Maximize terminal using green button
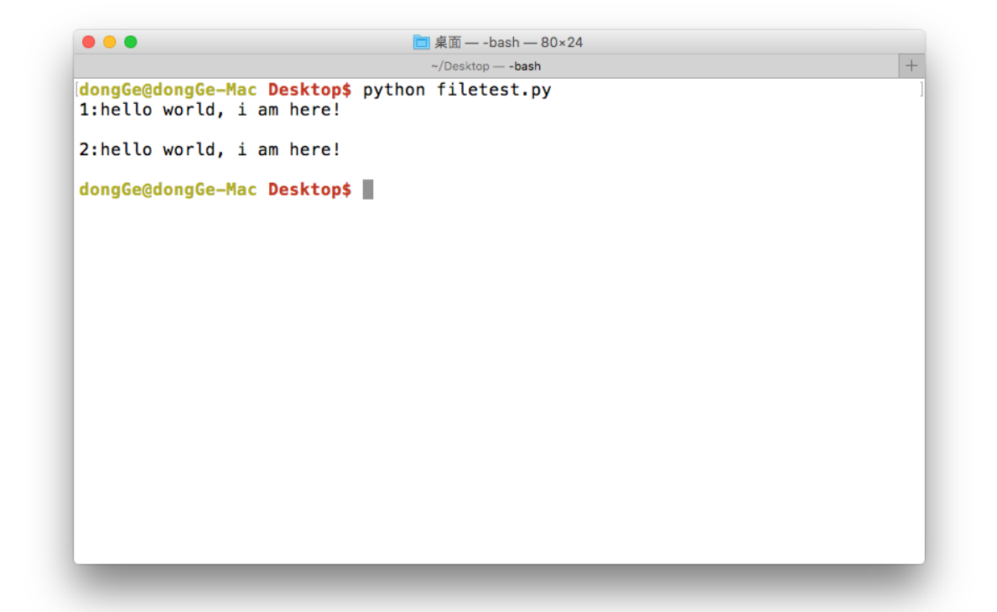 click(x=131, y=42)
